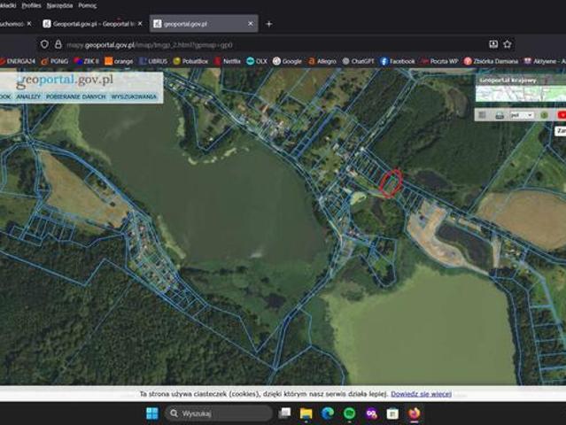
Task: Click the Geoportal krajowy overview minimap
Action: click(521, 93)
